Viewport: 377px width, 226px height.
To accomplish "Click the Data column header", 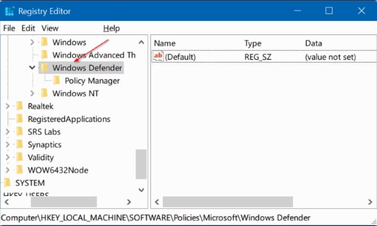I will [313, 43].
